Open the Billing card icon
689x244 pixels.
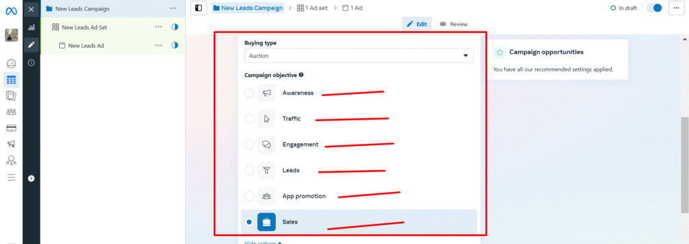(x=11, y=128)
